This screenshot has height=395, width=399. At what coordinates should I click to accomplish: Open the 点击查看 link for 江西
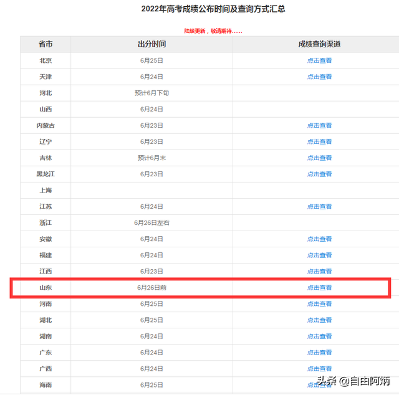[319, 272]
